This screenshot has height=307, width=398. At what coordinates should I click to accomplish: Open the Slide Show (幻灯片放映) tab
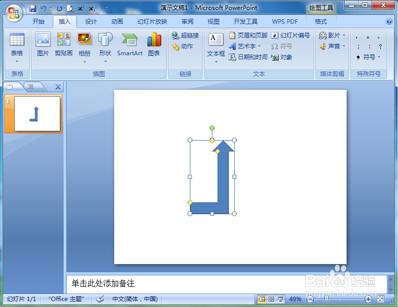[x=152, y=22]
